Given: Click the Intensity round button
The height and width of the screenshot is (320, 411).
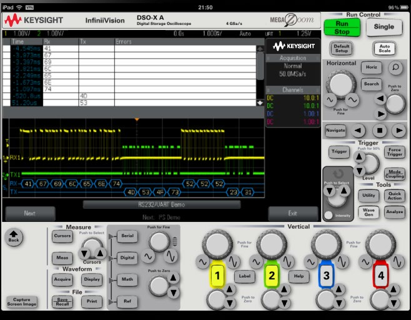Looking at the screenshot, I should [x=328, y=216].
